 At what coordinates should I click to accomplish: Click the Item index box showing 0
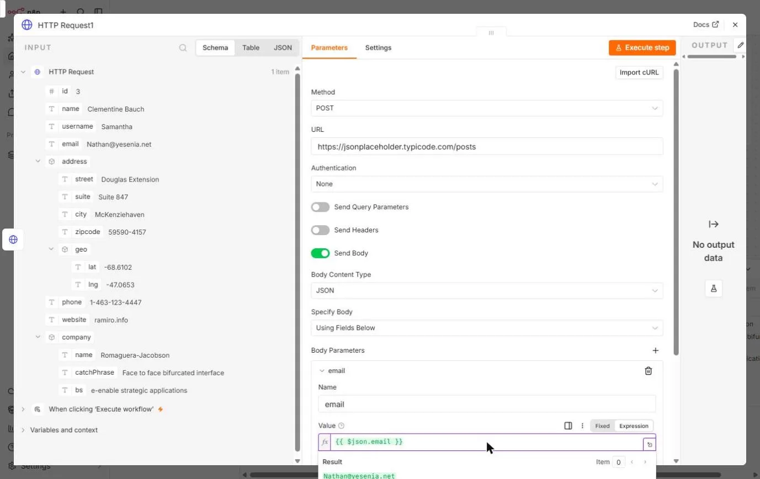click(x=618, y=462)
